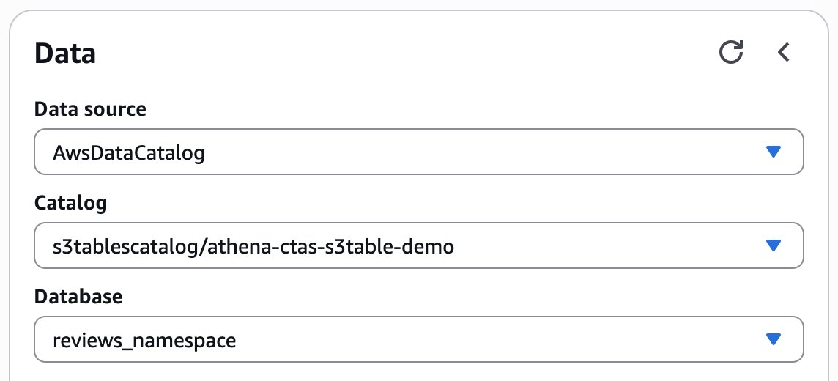Click the s3tablescatalog/athena-ctas-s3table-demo catalog value
Screen dimensions: 838x381
253,247
